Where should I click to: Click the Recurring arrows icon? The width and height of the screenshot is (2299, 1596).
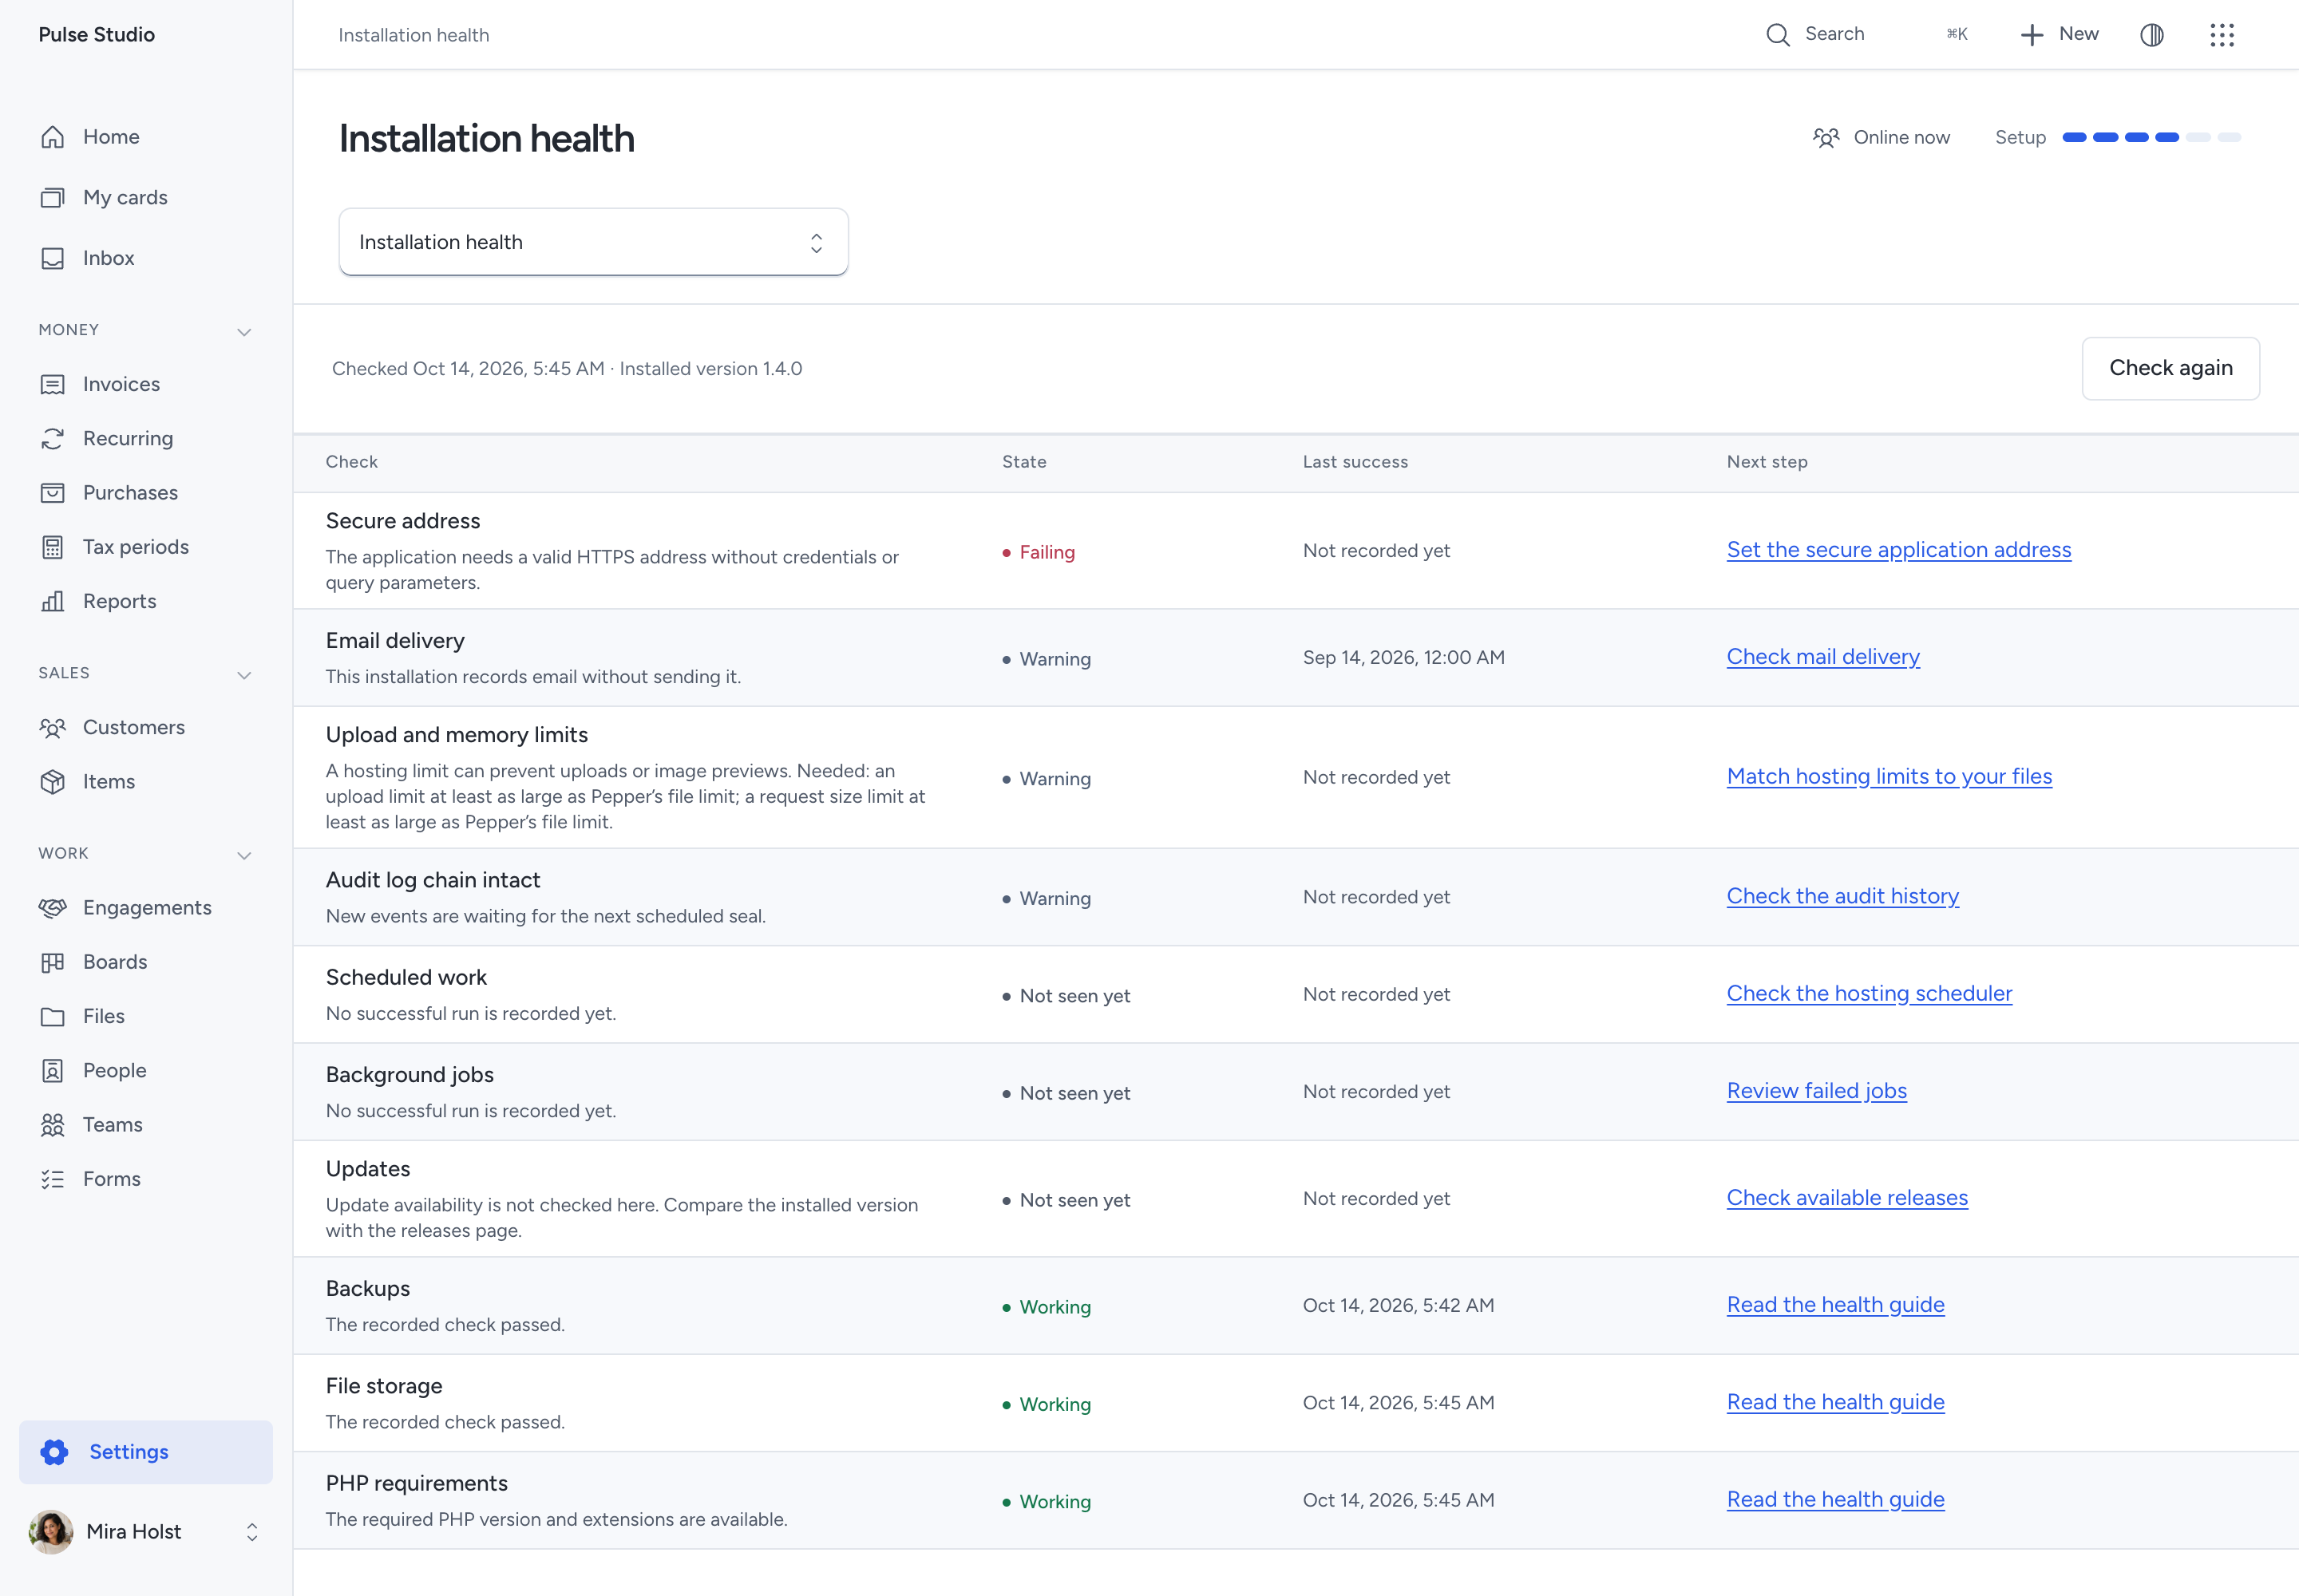tap(52, 438)
